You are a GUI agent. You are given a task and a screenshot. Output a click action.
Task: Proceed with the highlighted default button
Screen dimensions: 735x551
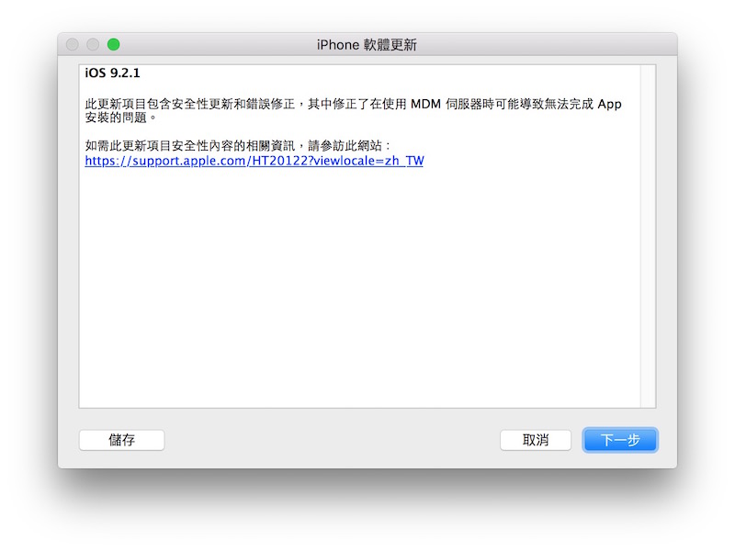(x=618, y=440)
